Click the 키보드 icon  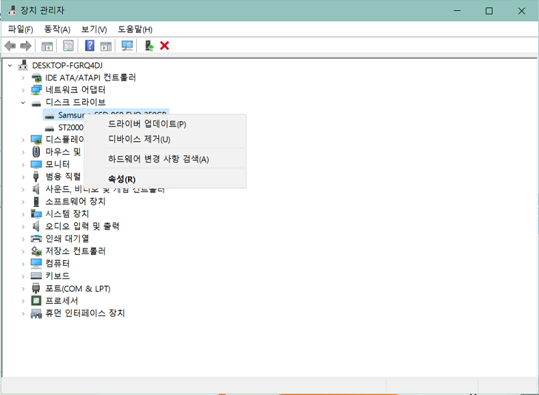click(36, 276)
